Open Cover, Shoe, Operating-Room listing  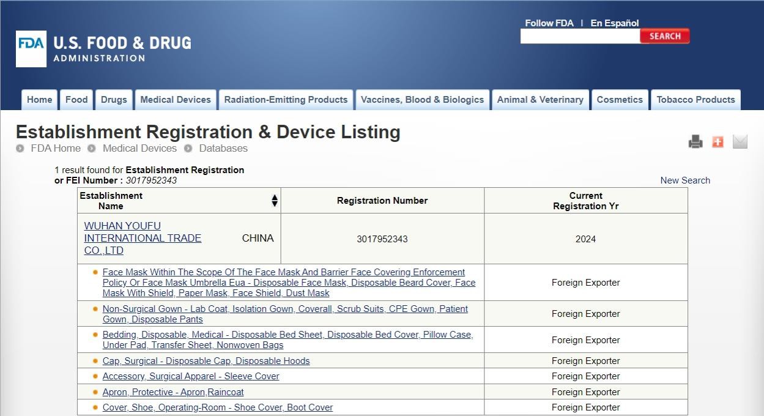(x=218, y=407)
